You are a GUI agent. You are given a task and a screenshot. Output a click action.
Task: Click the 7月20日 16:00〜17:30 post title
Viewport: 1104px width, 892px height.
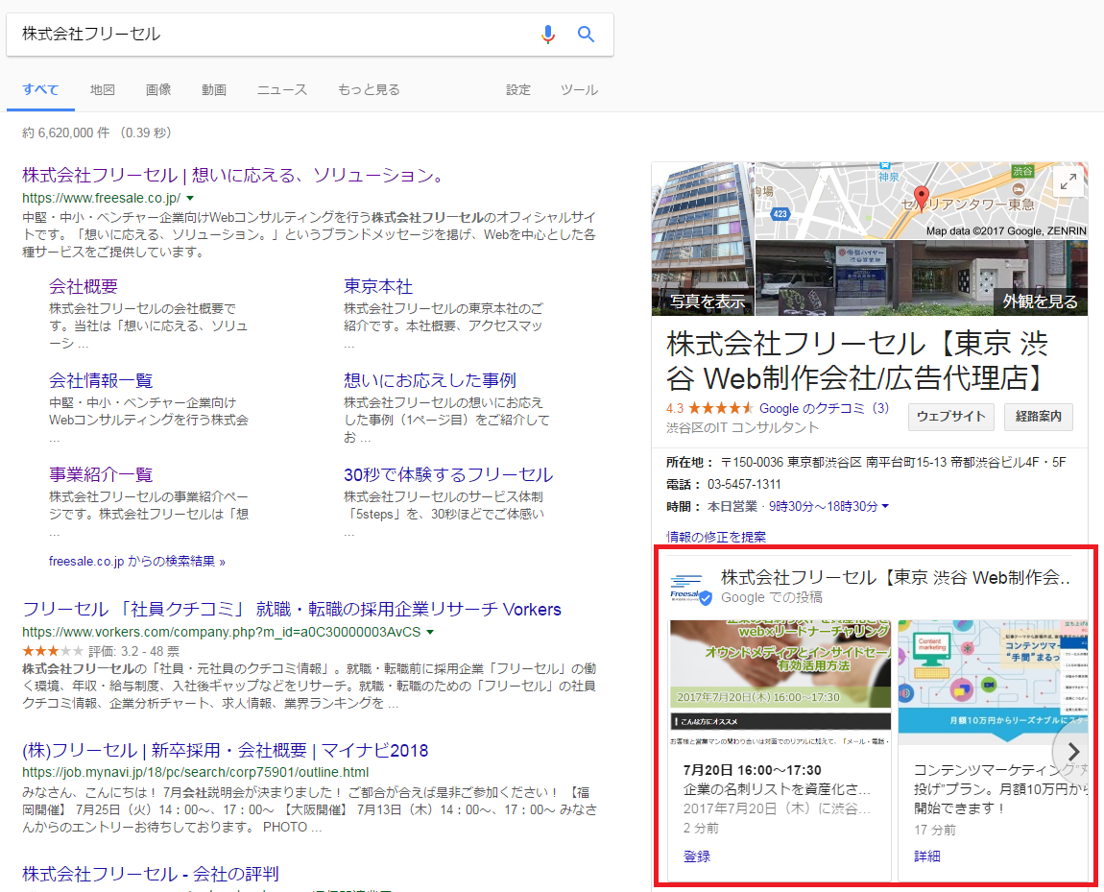pyautogui.click(x=752, y=770)
